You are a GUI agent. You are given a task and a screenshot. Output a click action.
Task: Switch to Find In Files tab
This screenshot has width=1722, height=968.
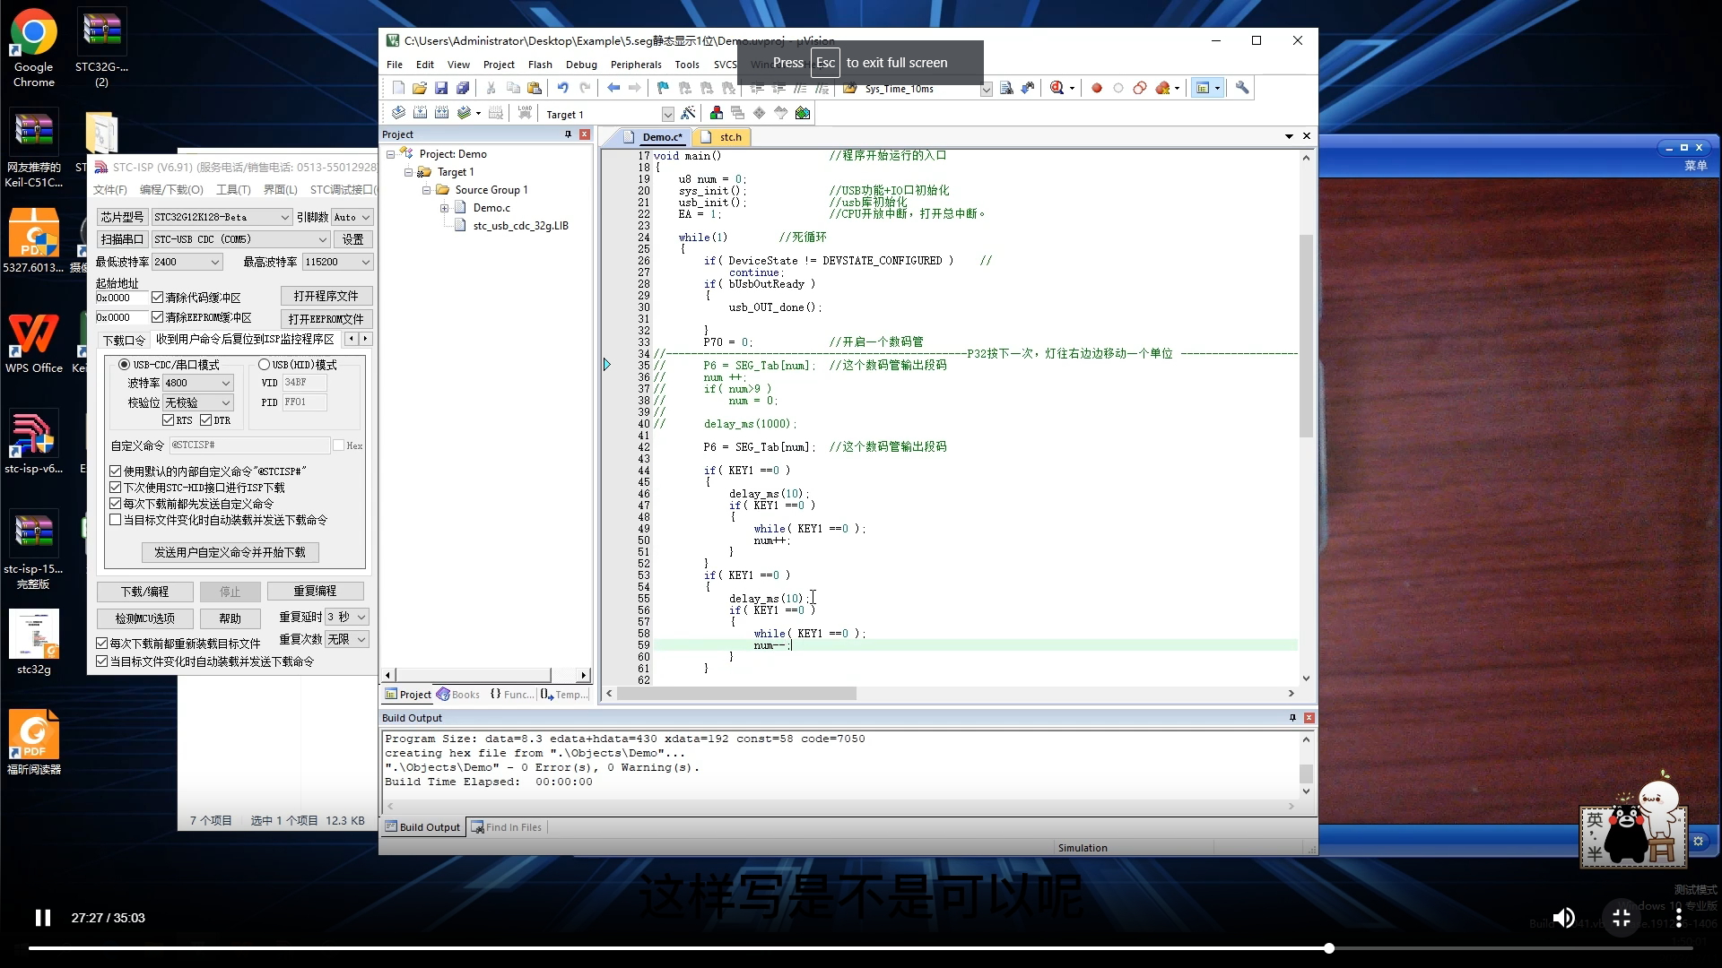click(507, 827)
